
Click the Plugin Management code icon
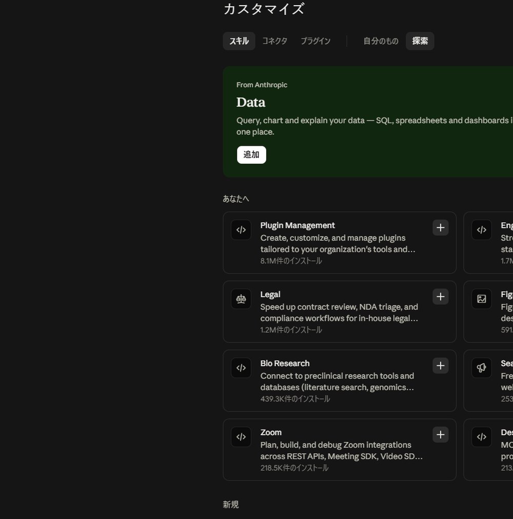(241, 230)
